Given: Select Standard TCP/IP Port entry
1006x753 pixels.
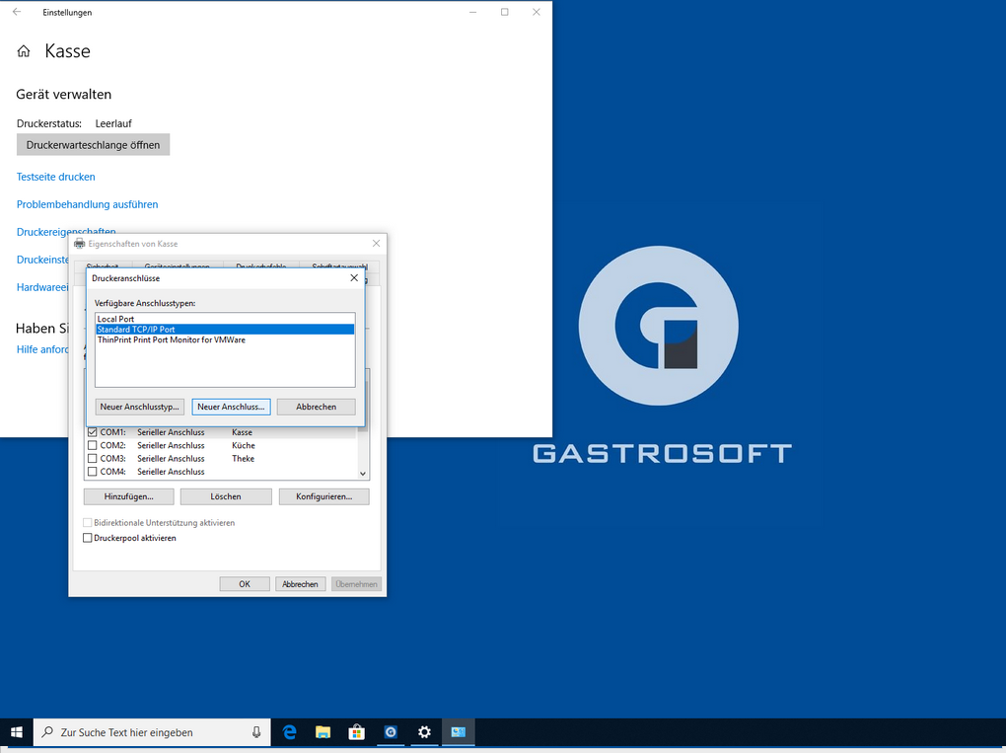Looking at the screenshot, I should [x=225, y=330].
